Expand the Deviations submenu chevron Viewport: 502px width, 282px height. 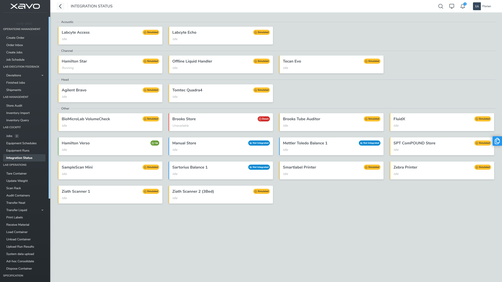click(42, 75)
